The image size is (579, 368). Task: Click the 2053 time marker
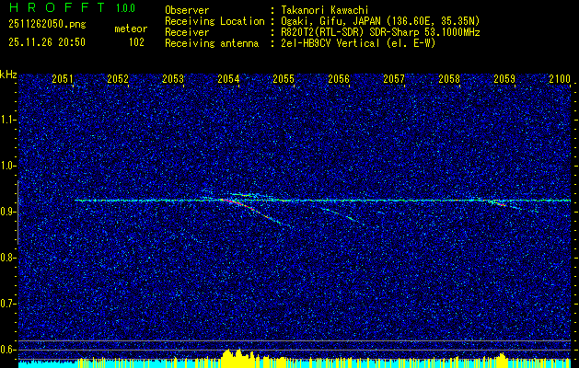173,79
